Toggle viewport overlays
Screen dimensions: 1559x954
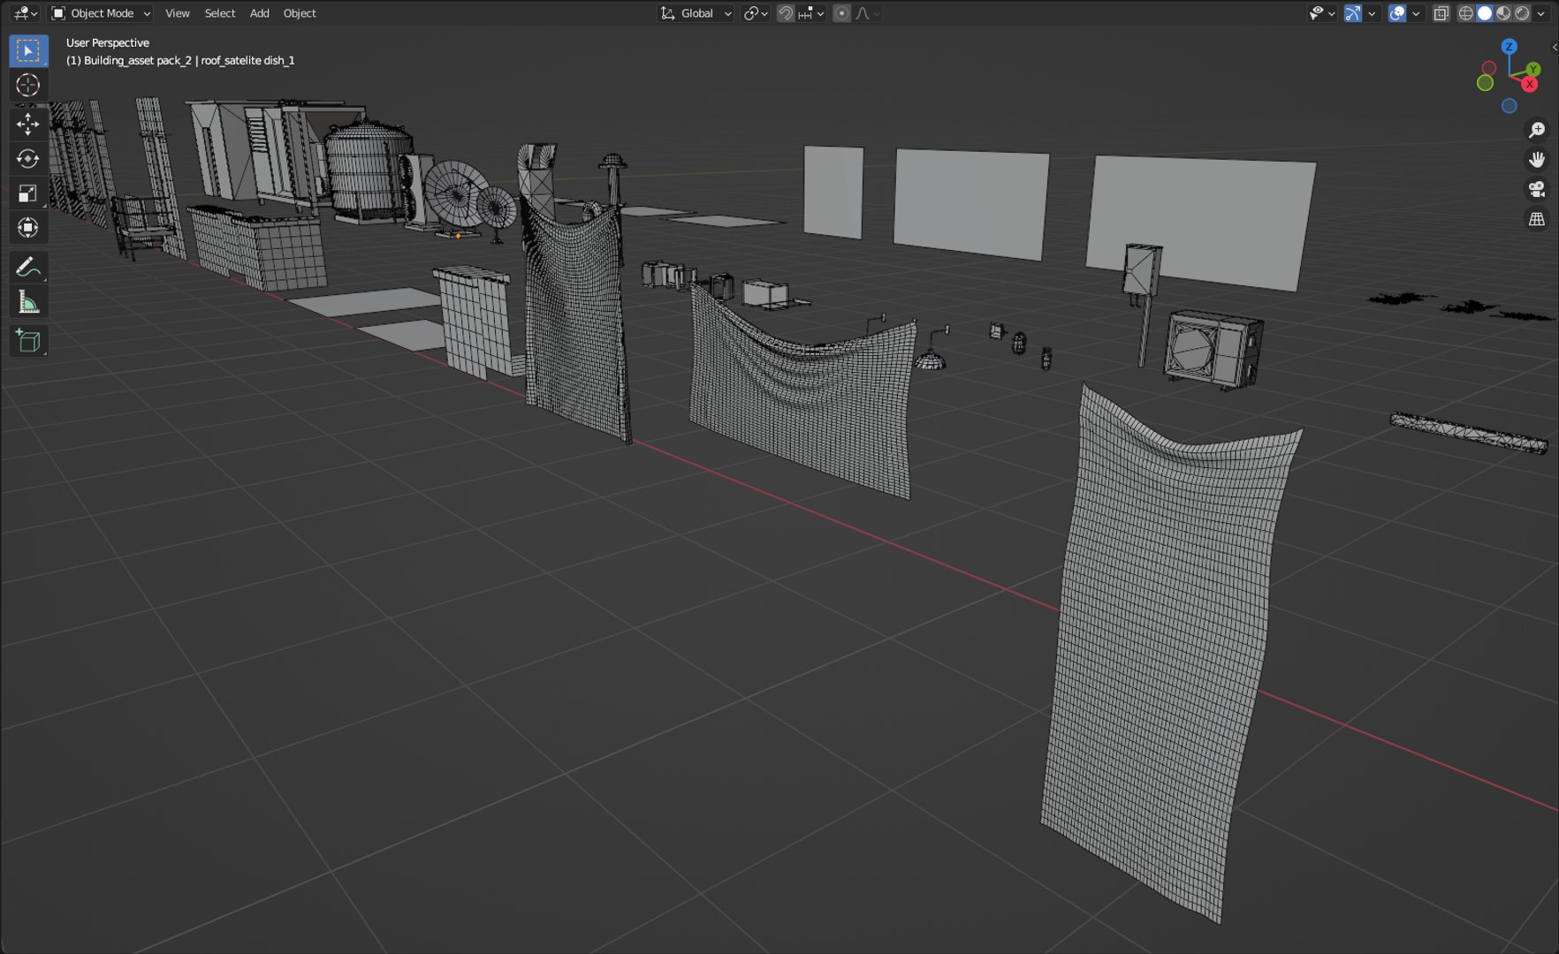1397,13
